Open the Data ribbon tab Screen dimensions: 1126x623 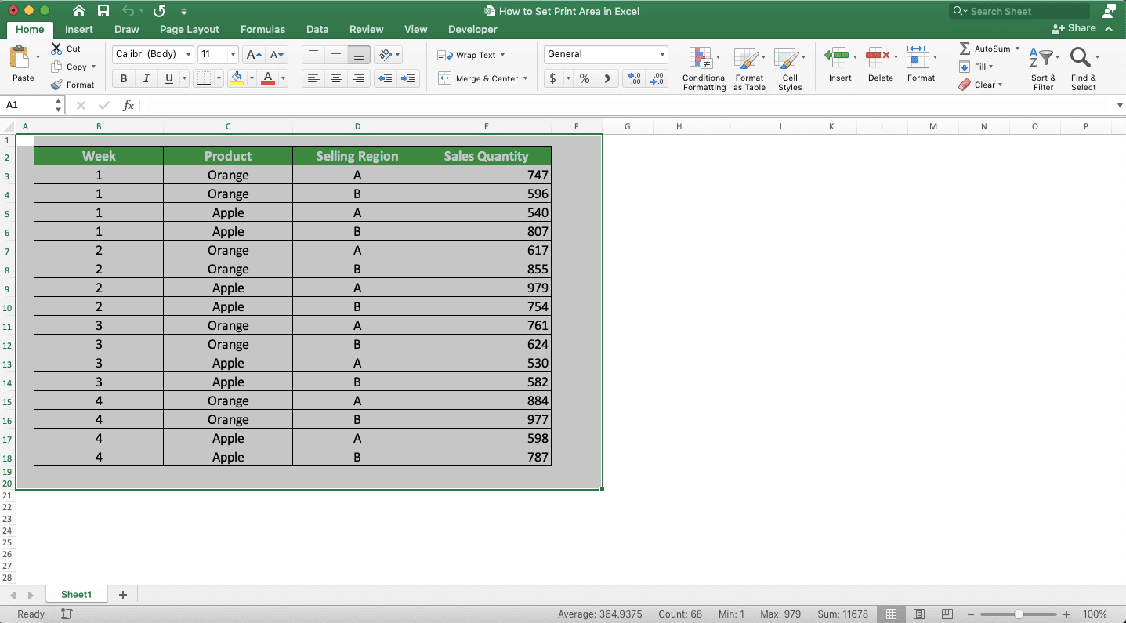(x=317, y=30)
